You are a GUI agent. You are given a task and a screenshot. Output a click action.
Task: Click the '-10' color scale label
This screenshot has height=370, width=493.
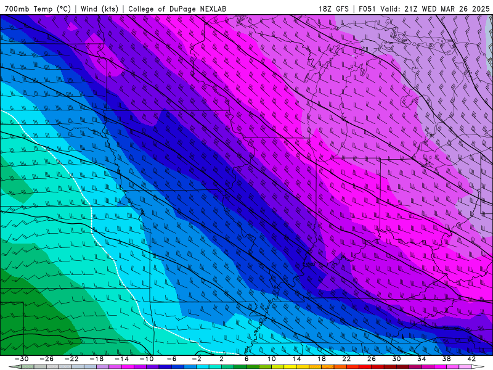[x=147, y=359]
